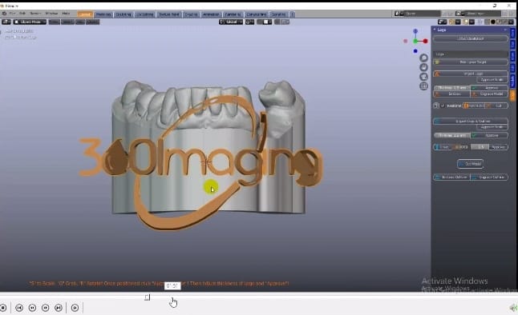Viewport: 518px width, 315px height.
Task: Open the Texture Paint workspace tab
Action: pyautogui.click(x=169, y=14)
